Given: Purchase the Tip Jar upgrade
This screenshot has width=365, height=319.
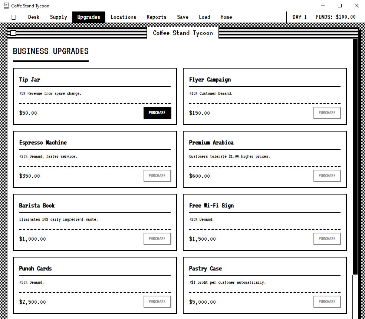Looking at the screenshot, I should [157, 113].
